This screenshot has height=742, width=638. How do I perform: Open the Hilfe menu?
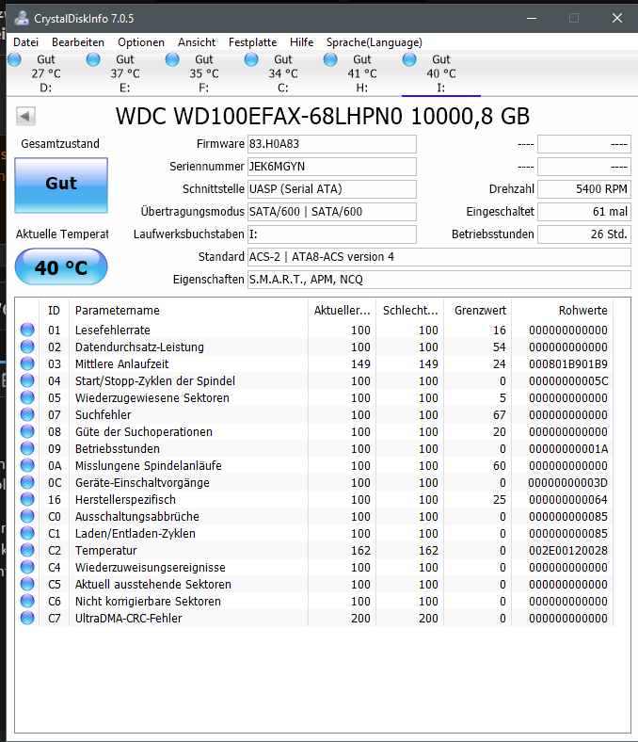tap(301, 42)
